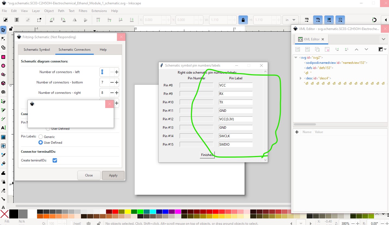This screenshot has width=389, height=225.
Task: Open the units dropdown showing 'in'
Action: click(x=291, y=20)
